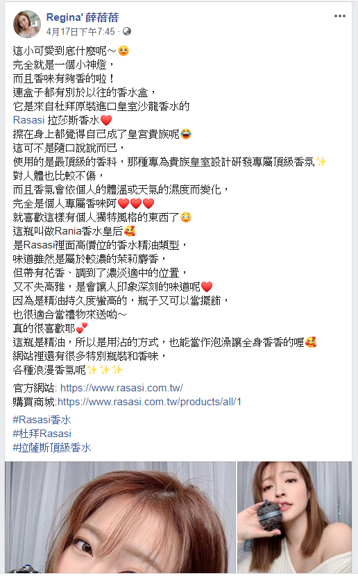
Task: Click the smiling emoji on first line
Action: pyautogui.click(x=123, y=51)
